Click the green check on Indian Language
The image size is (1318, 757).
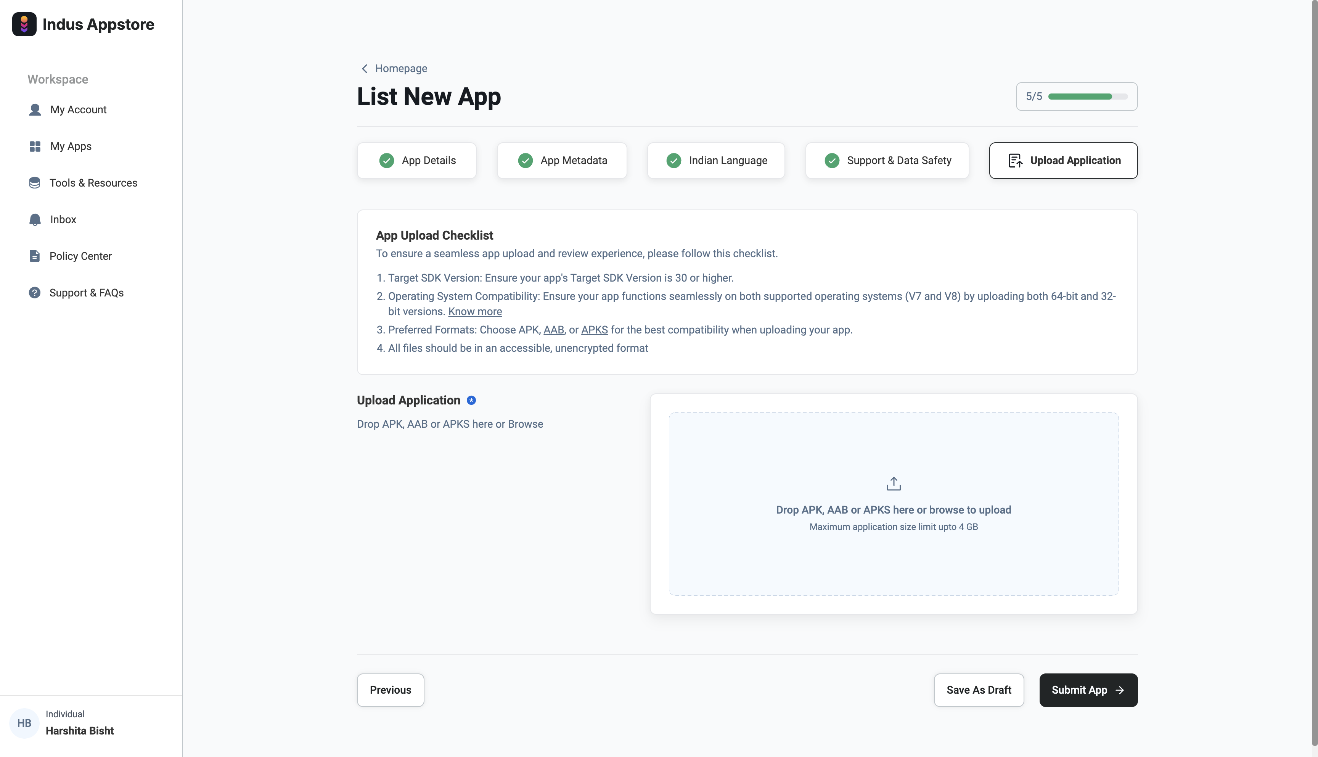[674, 161]
